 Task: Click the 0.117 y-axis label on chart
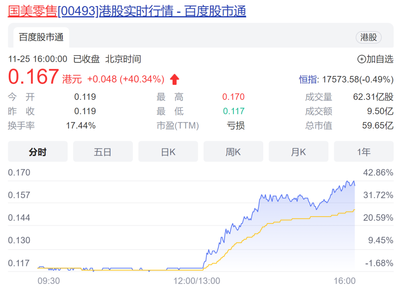pyautogui.click(x=19, y=263)
